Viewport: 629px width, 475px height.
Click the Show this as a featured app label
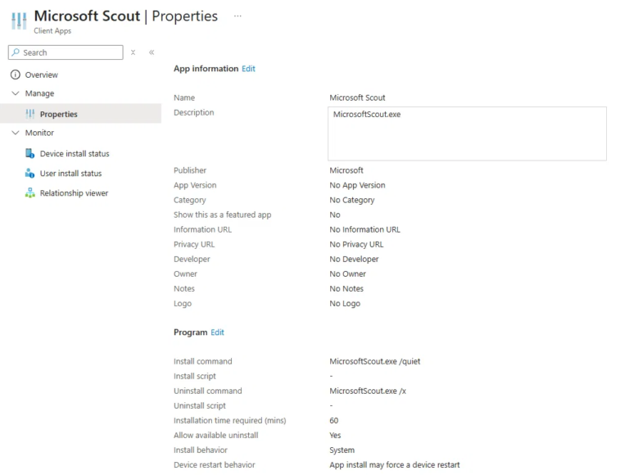click(x=222, y=215)
